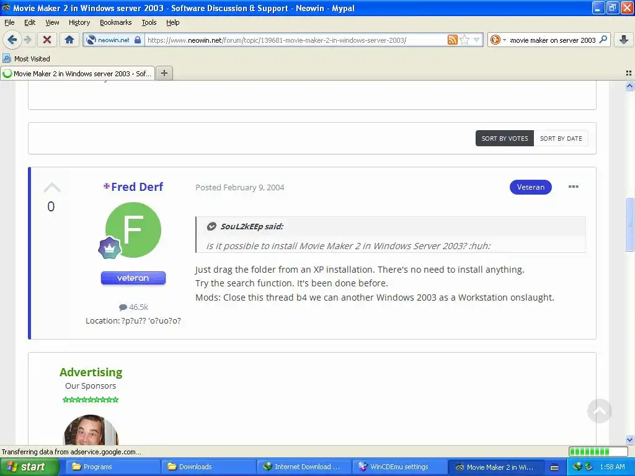Click the scroll-to-top circle button
The height and width of the screenshot is (476, 635).
click(x=600, y=411)
